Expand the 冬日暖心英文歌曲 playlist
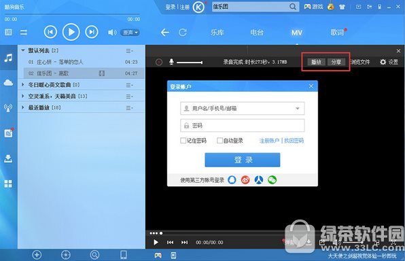405x261 pixels. pos(23,84)
